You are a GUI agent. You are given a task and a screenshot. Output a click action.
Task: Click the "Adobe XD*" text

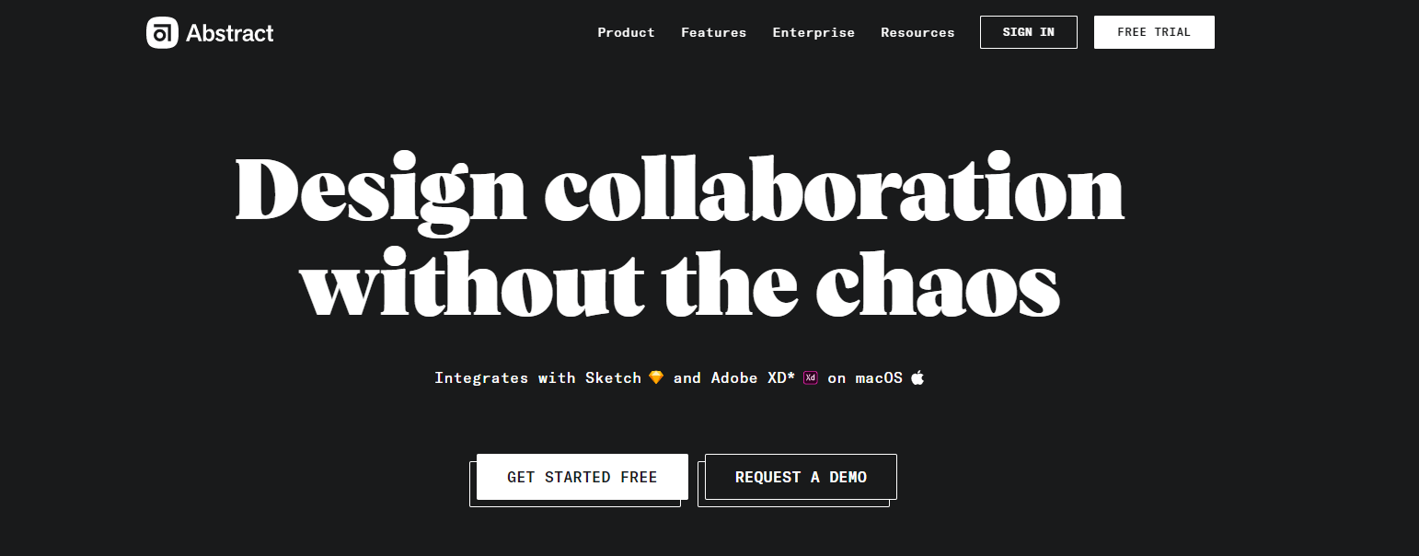pyautogui.click(x=753, y=377)
